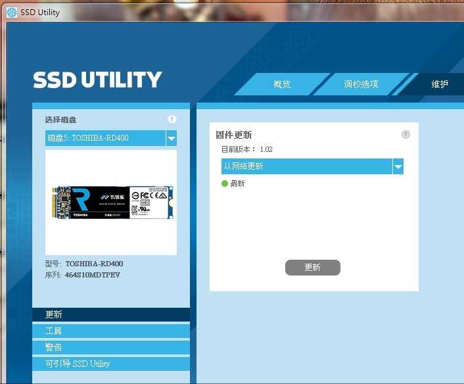The height and width of the screenshot is (384, 464).
Task: Click the serial number 464S10MDTPEV
Action: coord(92,275)
